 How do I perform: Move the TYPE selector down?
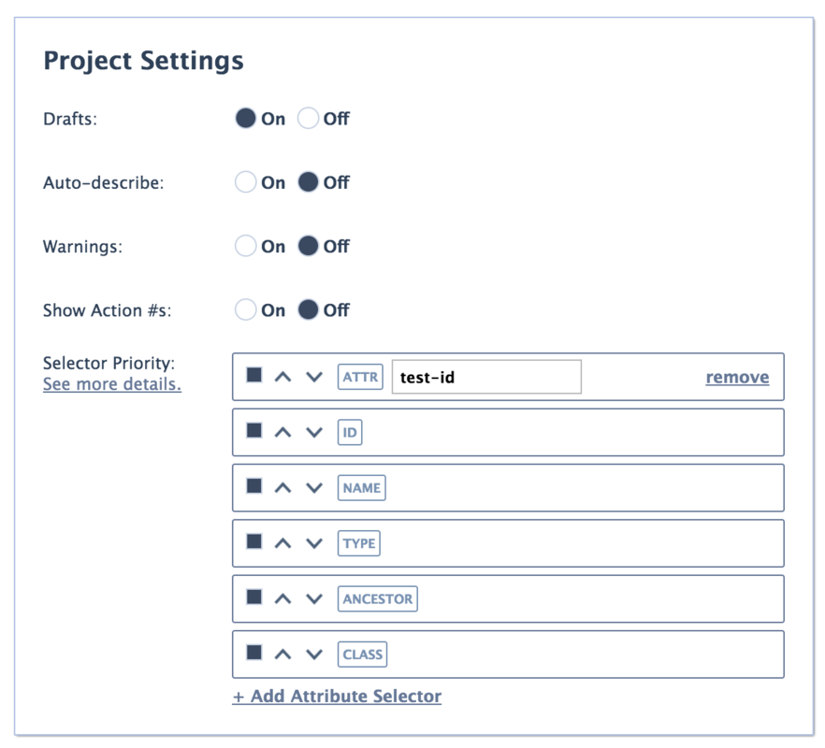(314, 543)
